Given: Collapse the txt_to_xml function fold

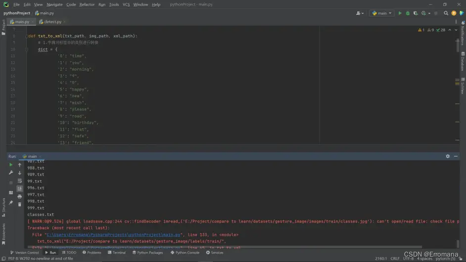Looking at the screenshot, I should 26,36.
